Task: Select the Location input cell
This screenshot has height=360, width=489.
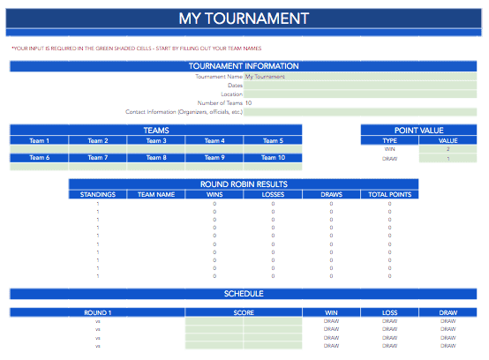Action: tap(360, 94)
